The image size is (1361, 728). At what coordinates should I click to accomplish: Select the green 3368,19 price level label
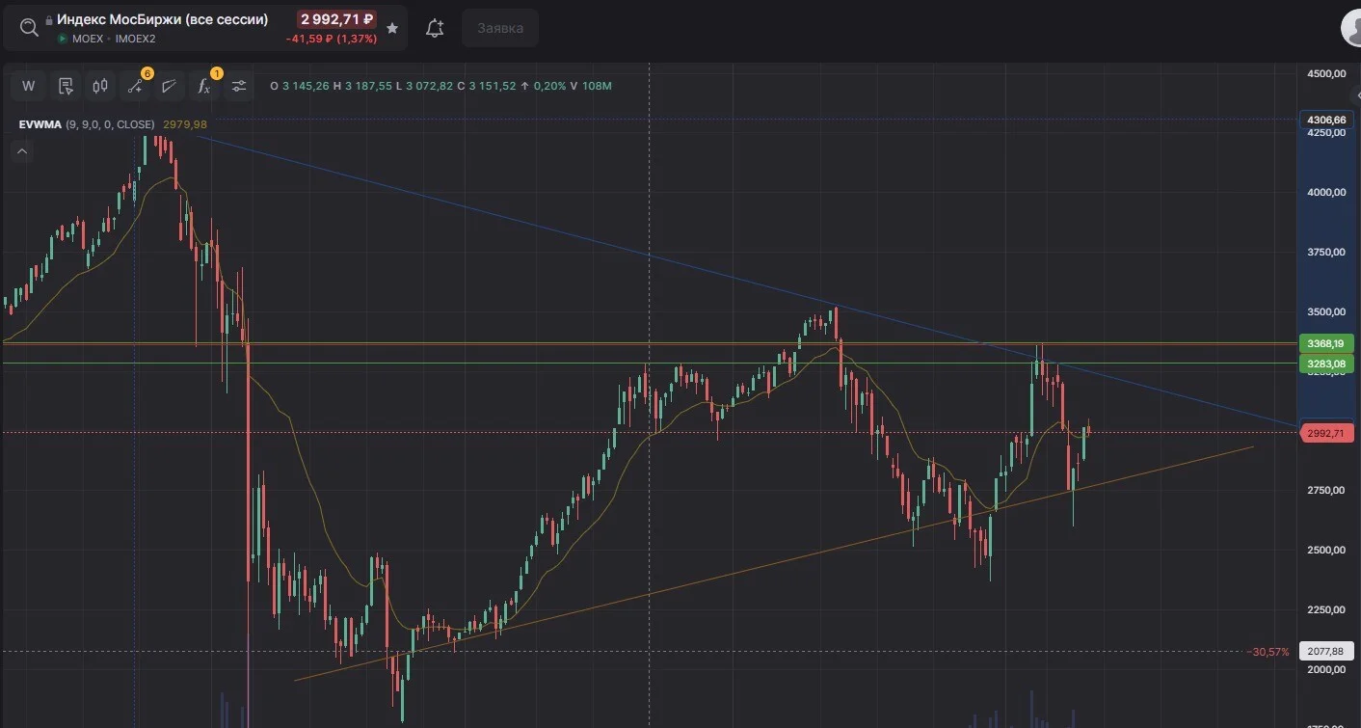tap(1326, 343)
